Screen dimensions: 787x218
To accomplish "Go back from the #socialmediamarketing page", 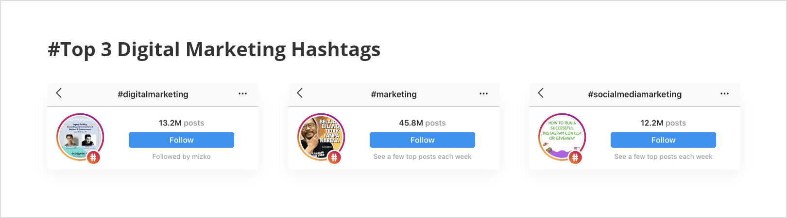I will click(x=541, y=93).
